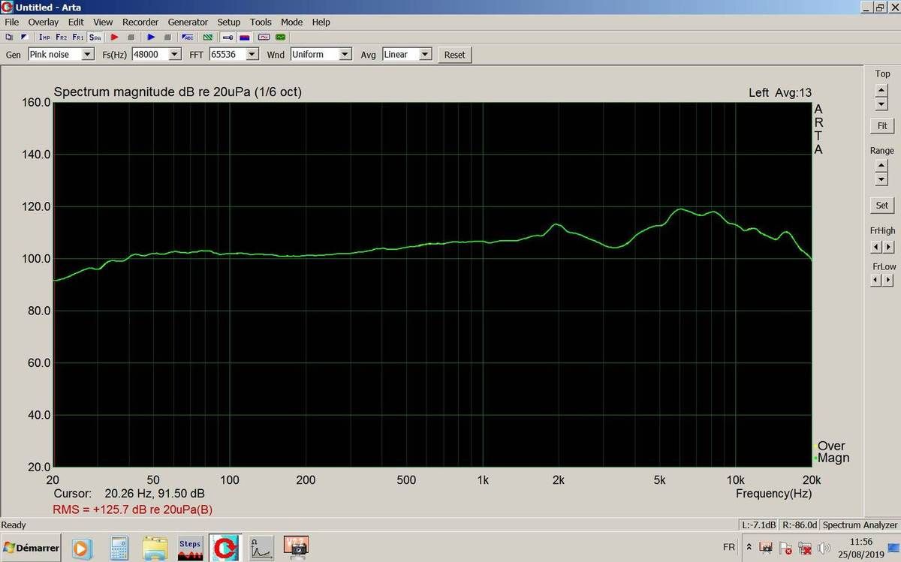Select the Fr1 single-channel frequency response mode
901x562 pixels.
[78, 37]
